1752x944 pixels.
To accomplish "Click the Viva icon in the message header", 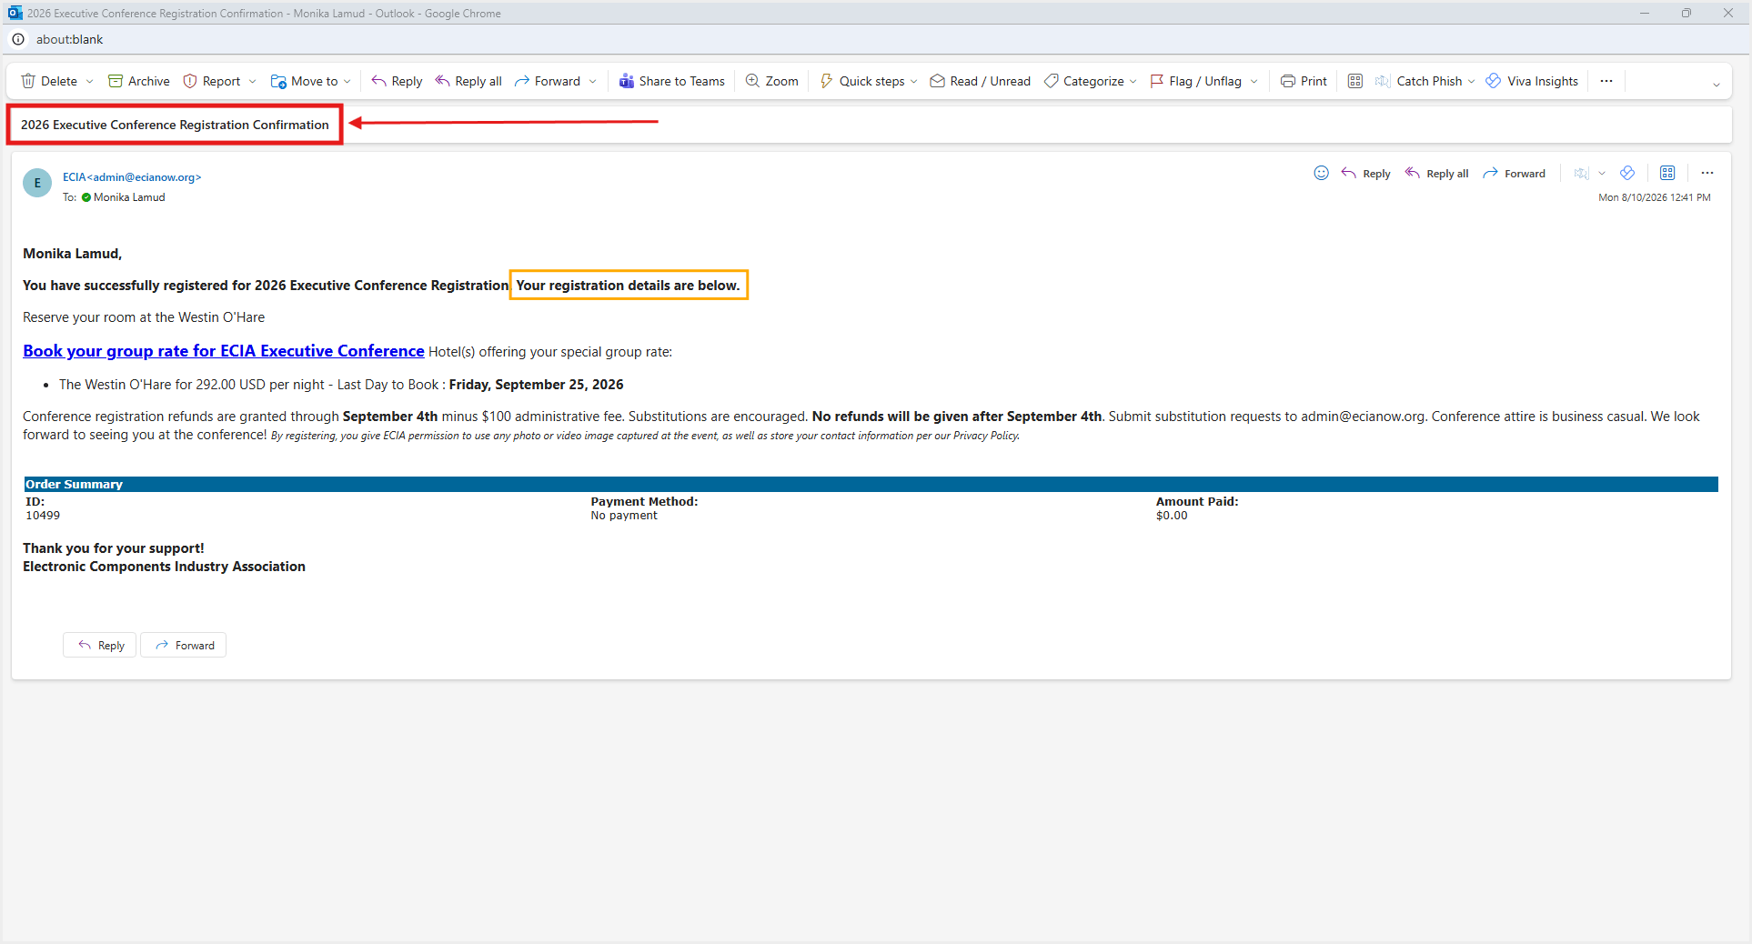I will tap(1627, 173).
